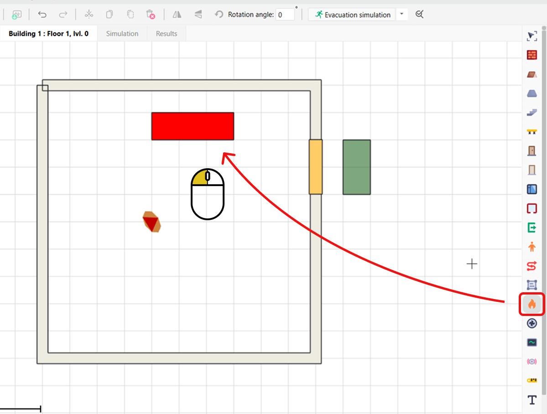Choose the stairs tool in sidebar

point(531,112)
